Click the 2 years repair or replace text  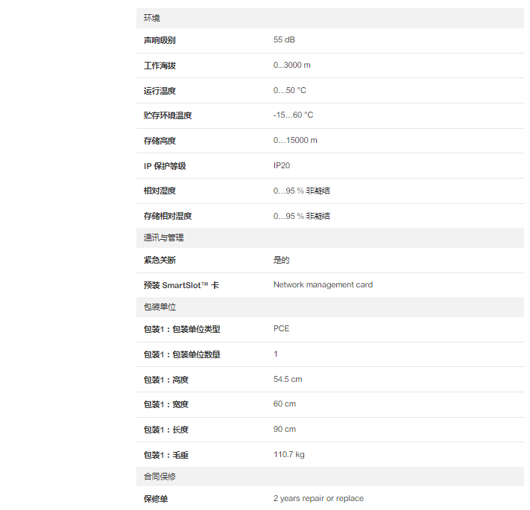click(318, 498)
